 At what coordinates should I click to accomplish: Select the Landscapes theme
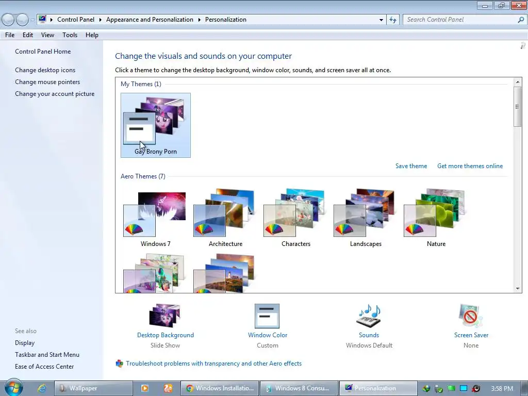pos(366,218)
